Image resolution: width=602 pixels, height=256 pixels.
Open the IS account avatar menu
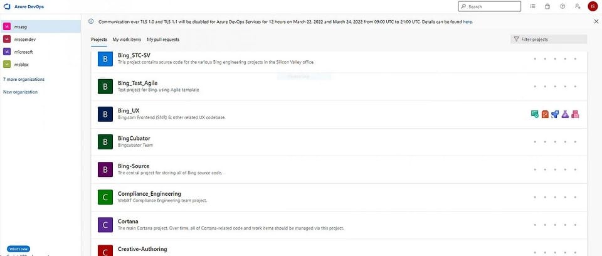(593, 6)
